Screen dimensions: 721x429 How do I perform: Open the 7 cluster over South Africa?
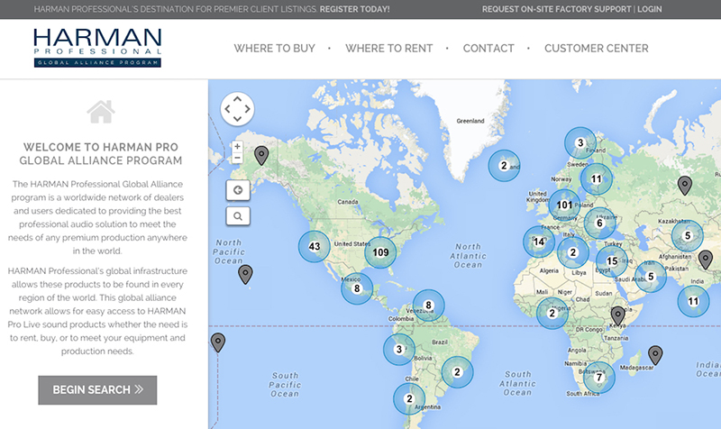598,378
